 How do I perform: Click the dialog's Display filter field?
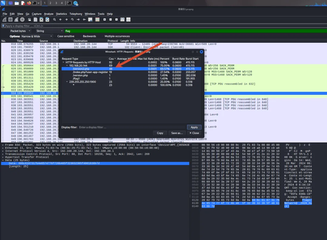[132, 127]
